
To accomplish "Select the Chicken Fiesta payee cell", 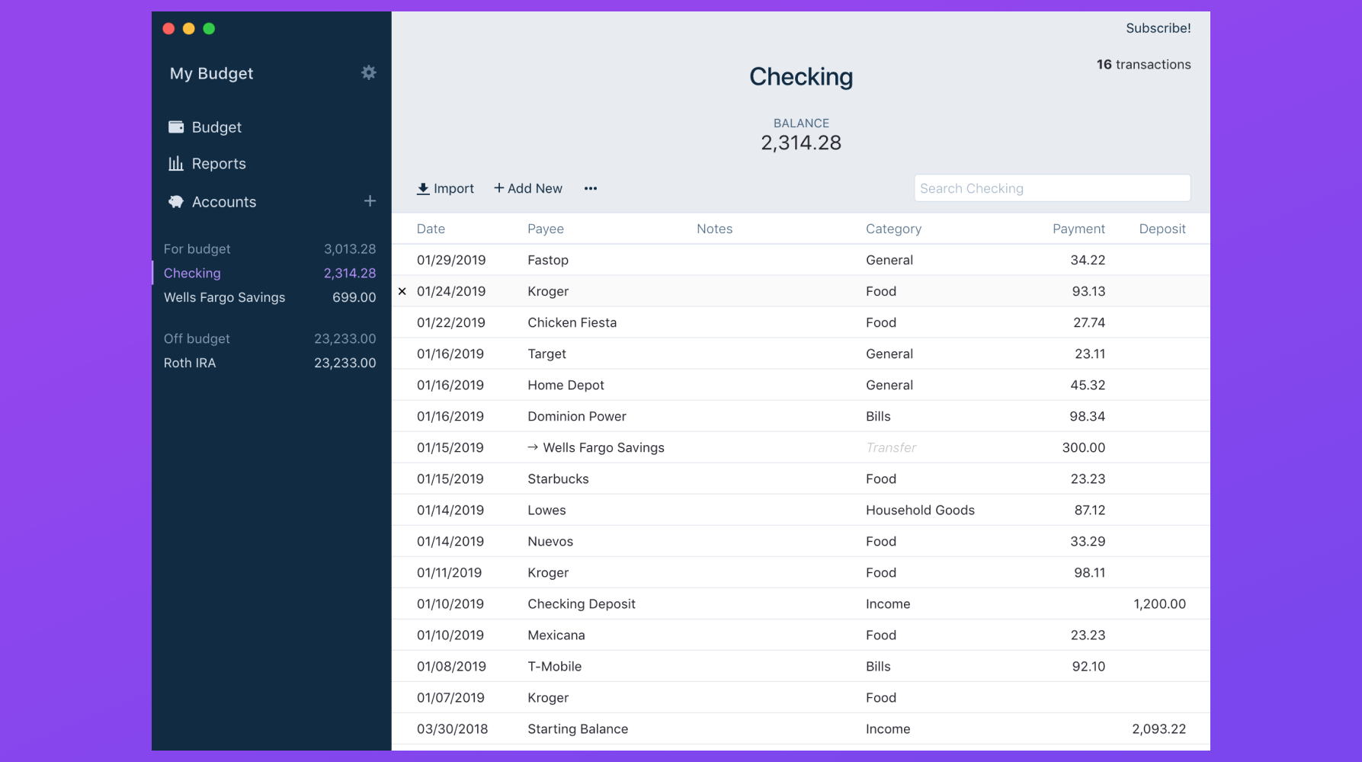I will [x=572, y=322].
